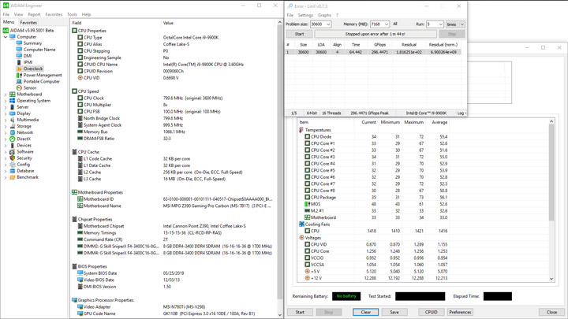
Task: Click the sensor list vertical scrollbar
Action: pyautogui.click(x=551, y=200)
